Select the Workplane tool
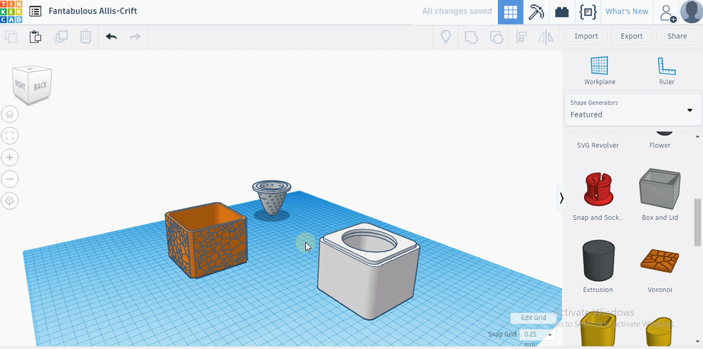This screenshot has width=703, height=349. [599, 71]
